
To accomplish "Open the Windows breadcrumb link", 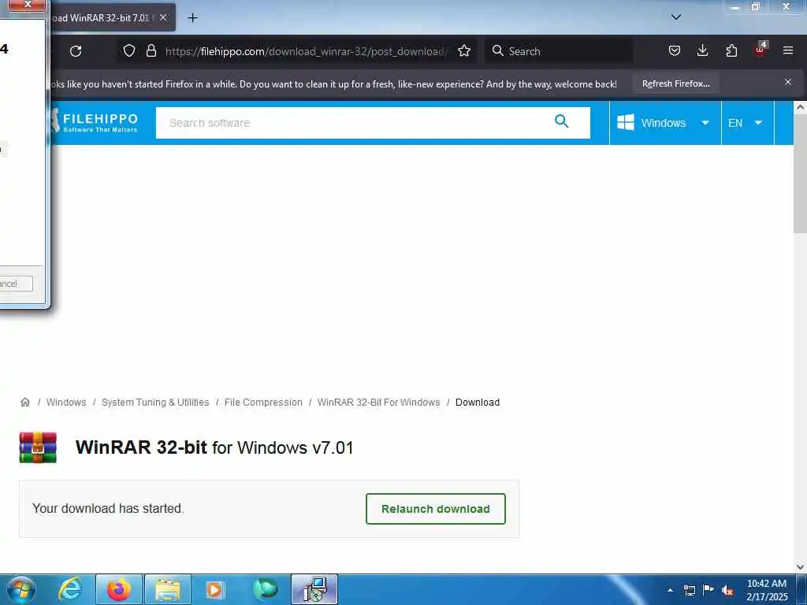I will pyautogui.click(x=66, y=403).
